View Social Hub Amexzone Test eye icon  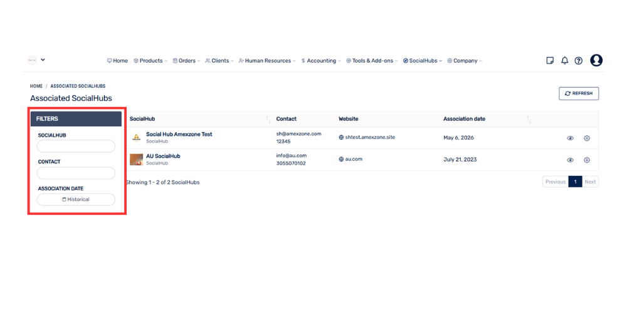[x=570, y=138]
